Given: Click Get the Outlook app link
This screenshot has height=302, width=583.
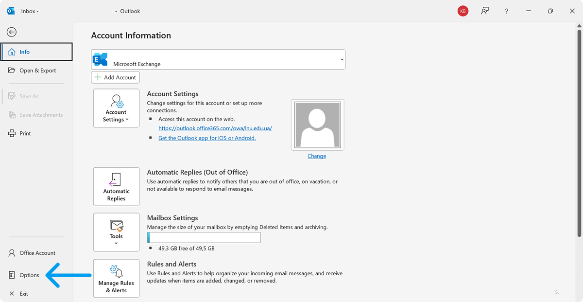Looking at the screenshot, I should coord(207,138).
